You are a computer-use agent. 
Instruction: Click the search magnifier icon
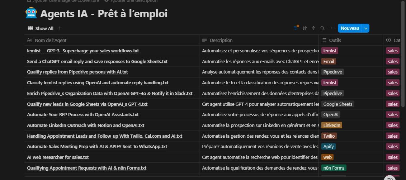tap(322, 28)
